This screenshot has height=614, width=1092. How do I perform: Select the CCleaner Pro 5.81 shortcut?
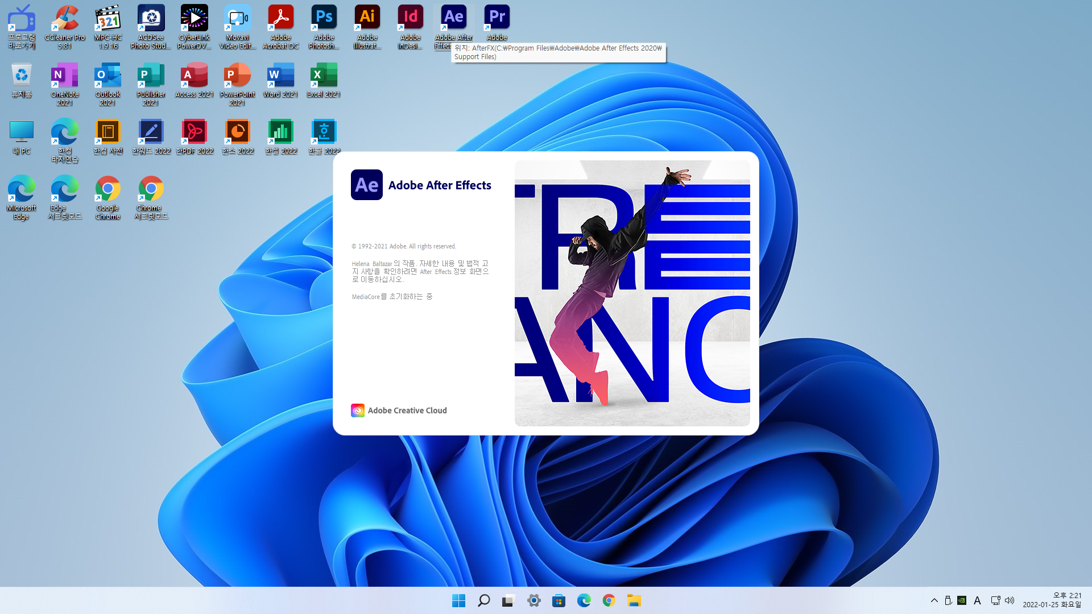pos(65,18)
